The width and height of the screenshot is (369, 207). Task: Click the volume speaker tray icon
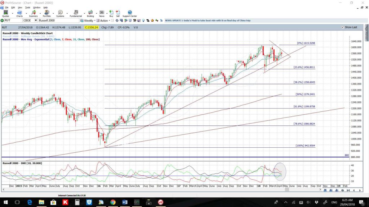tap(308, 202)
